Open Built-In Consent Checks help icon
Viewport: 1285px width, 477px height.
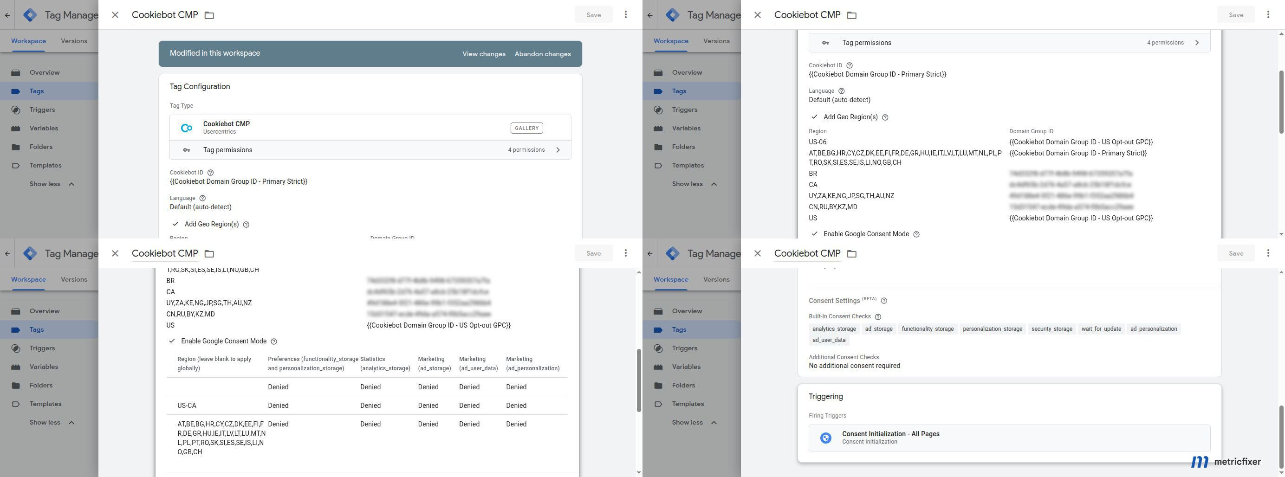pos(878,316)
